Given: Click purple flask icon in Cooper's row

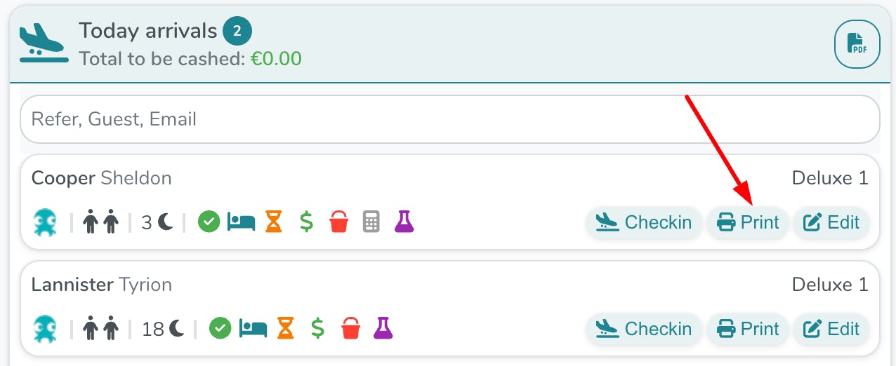Looking at the screenshot, I should pyautogui.click(x=404, y=222).
